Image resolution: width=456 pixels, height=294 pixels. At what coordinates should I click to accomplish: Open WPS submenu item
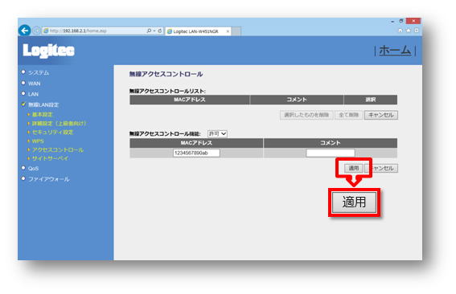click(x=38, y=141)
